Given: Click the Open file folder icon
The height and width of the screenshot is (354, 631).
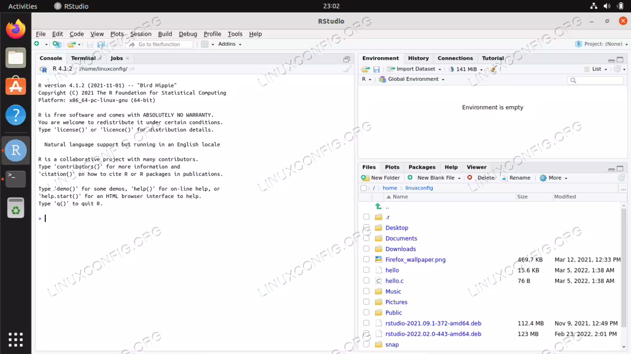Looking at the screenshot, I should tap(71, 44).
